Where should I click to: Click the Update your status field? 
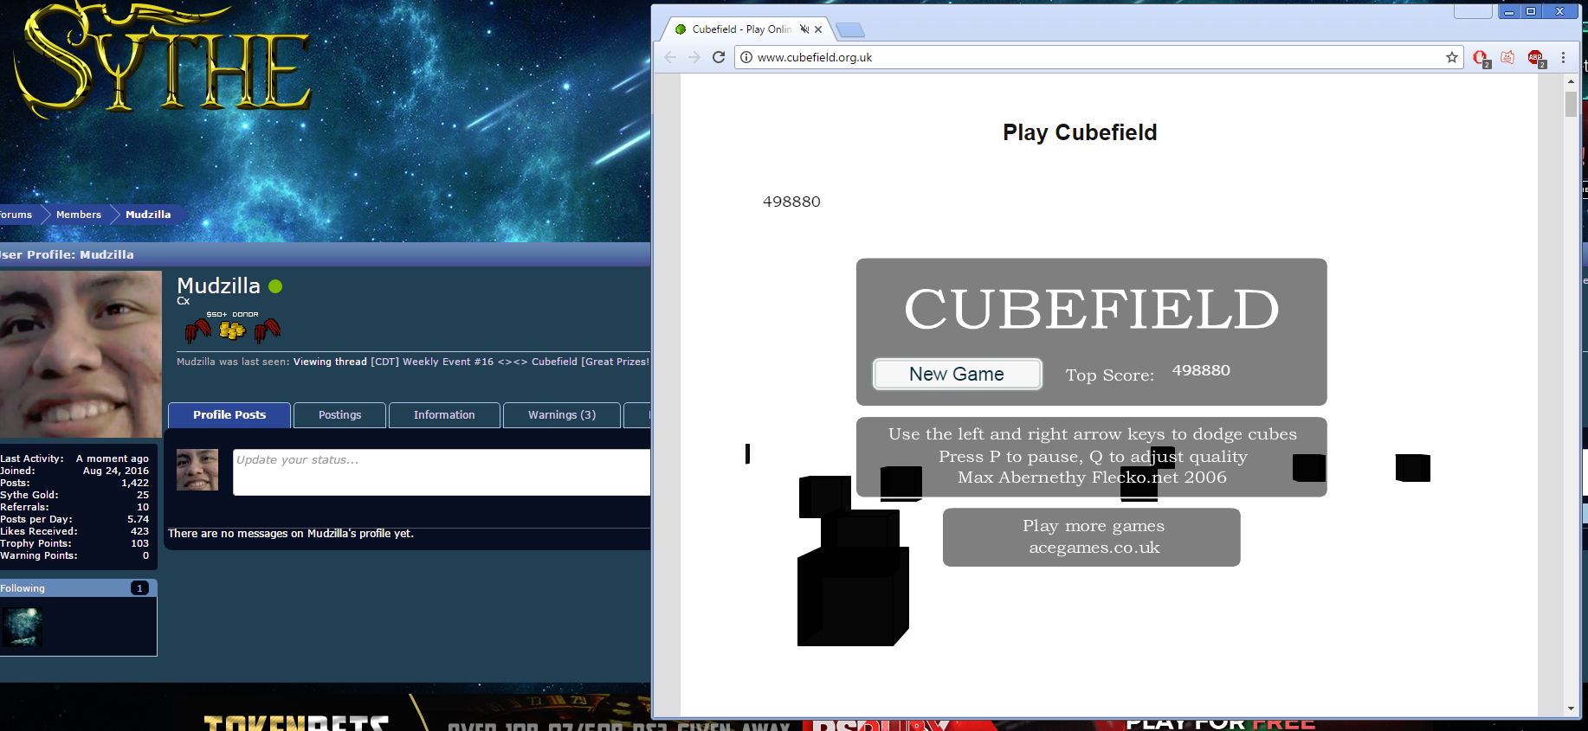[x=442, y=471]
